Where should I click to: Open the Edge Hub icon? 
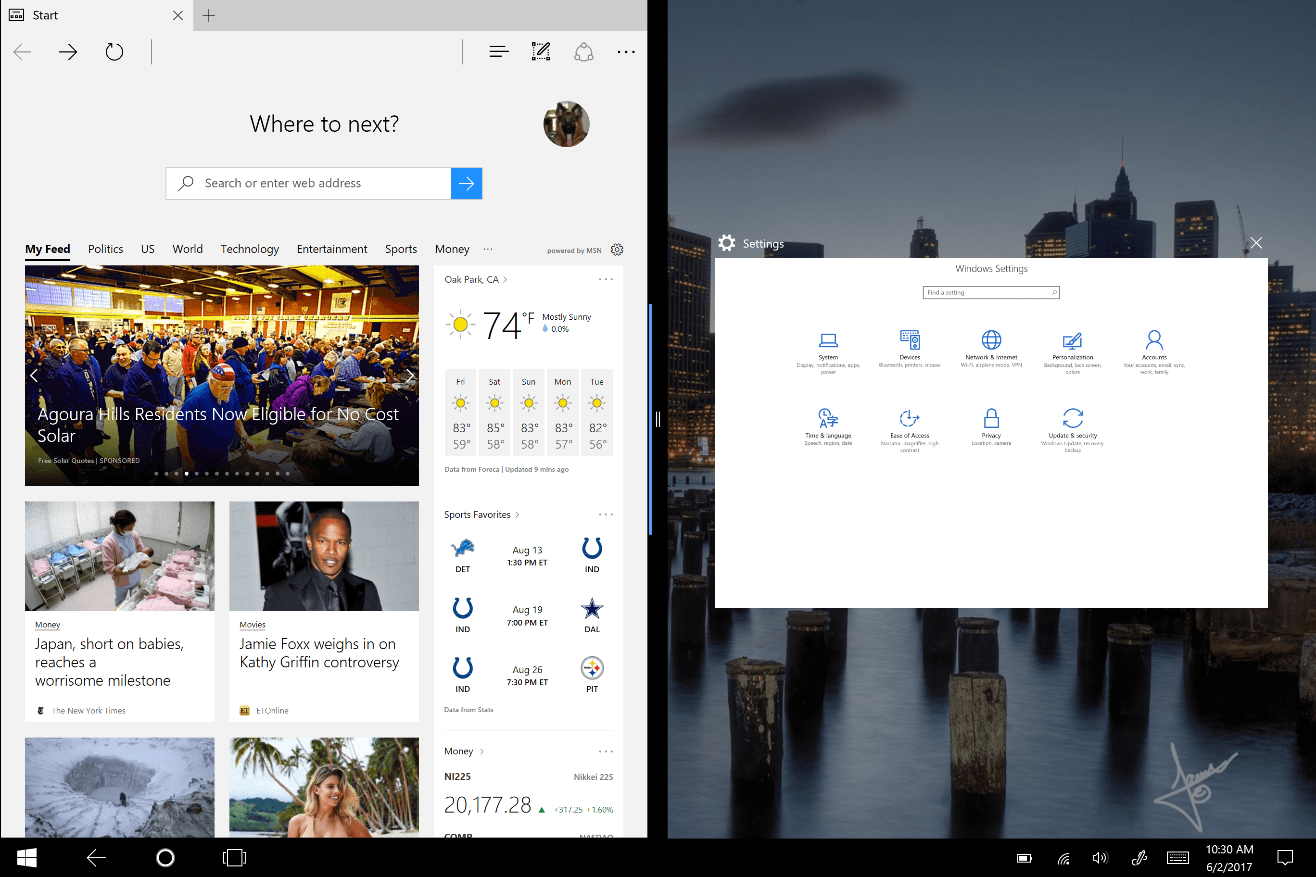pyautogui.click(x=498, y=52)
